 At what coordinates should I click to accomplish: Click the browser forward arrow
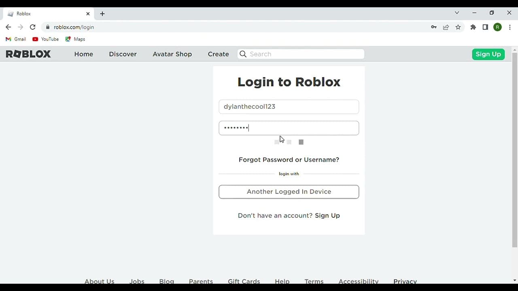tap(21, 27)
